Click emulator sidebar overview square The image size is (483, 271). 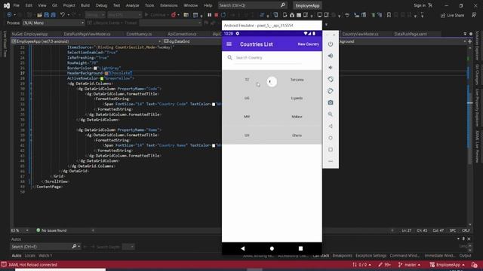(x=331, y=149)
